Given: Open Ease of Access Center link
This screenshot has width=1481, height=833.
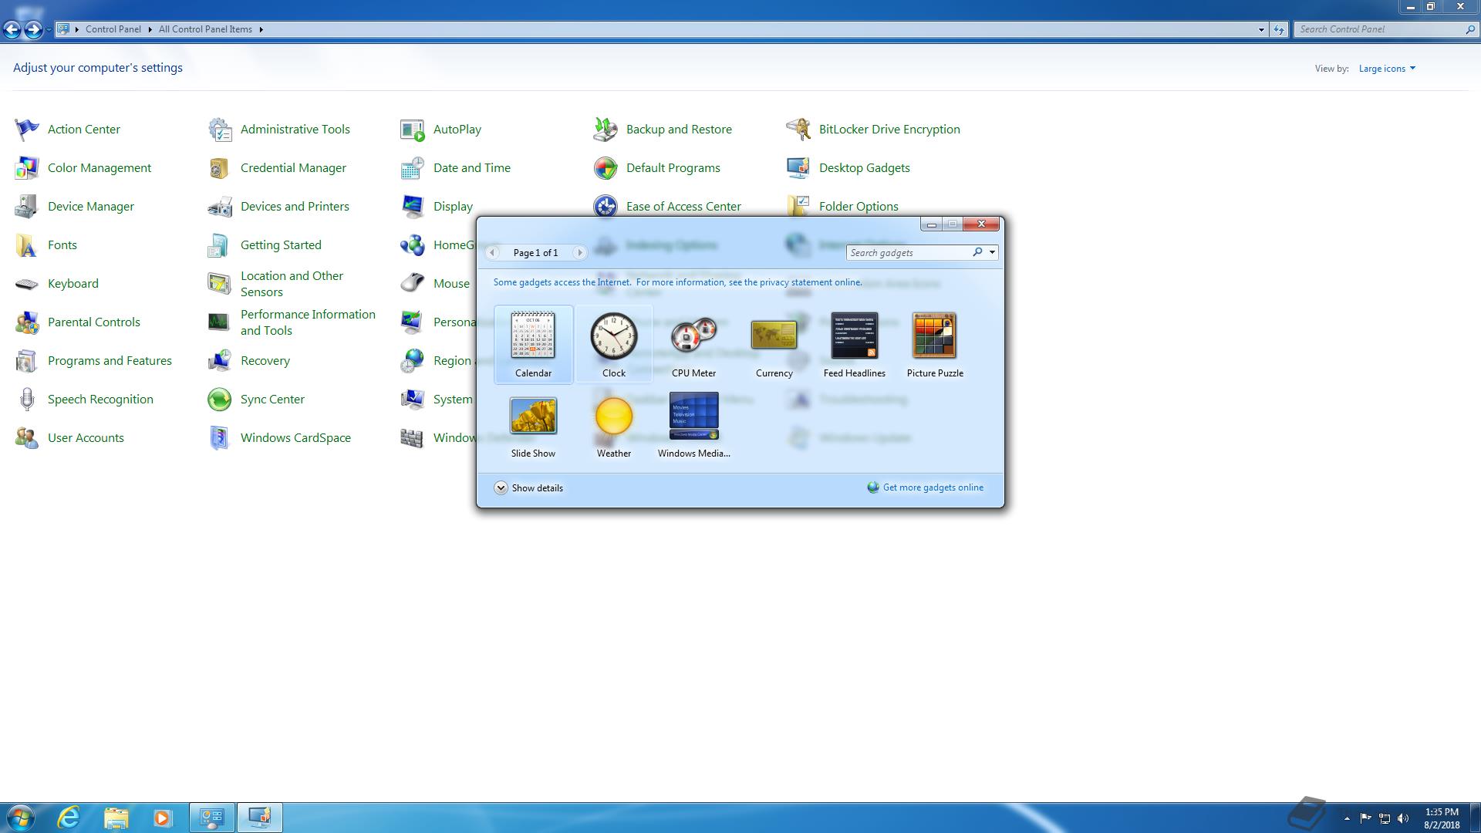Looking at the screenshot, I should [683, 207].
